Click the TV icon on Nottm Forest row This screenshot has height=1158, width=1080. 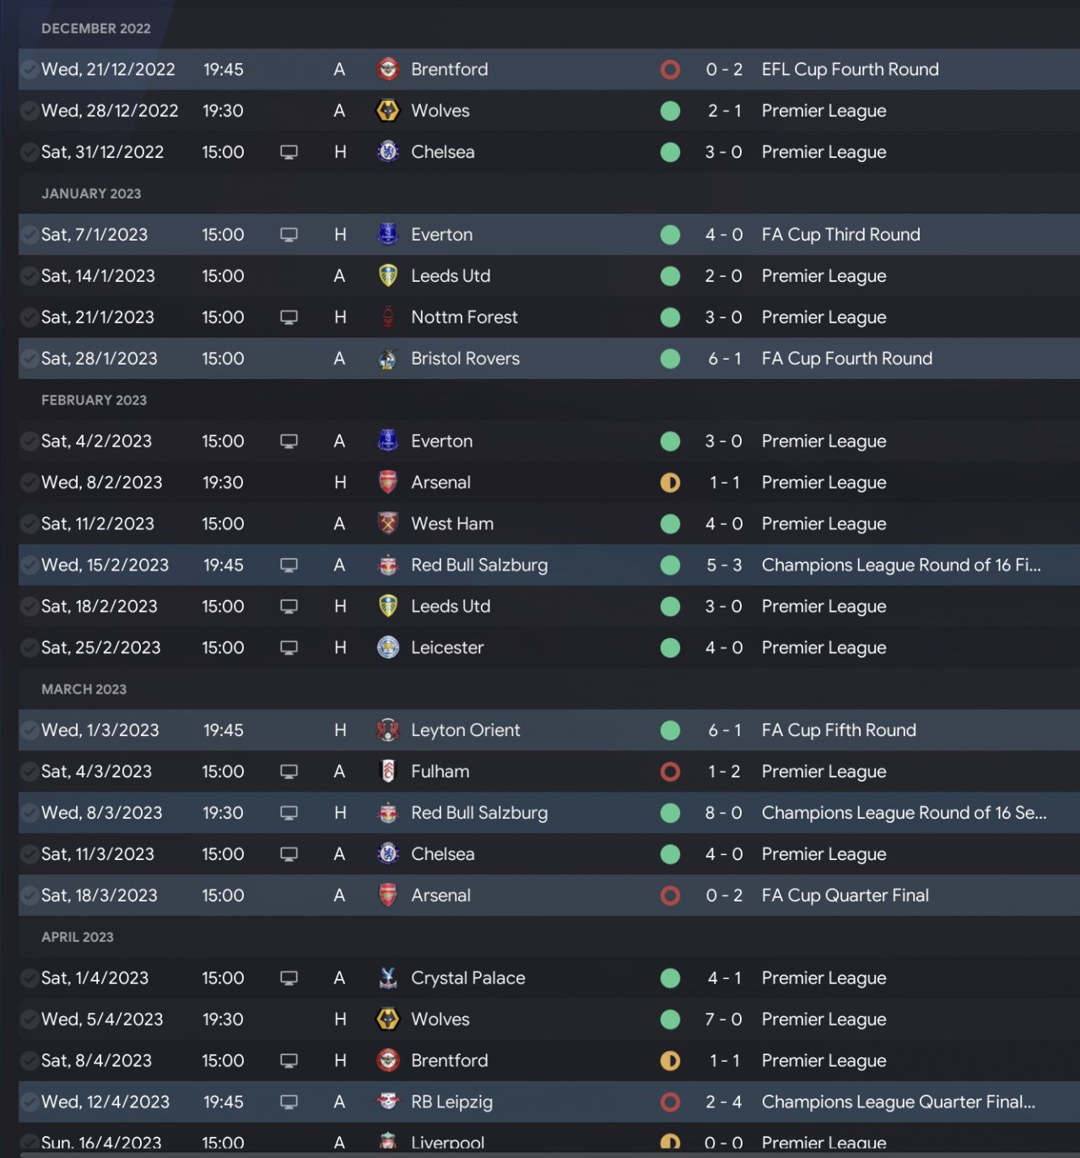289,317
